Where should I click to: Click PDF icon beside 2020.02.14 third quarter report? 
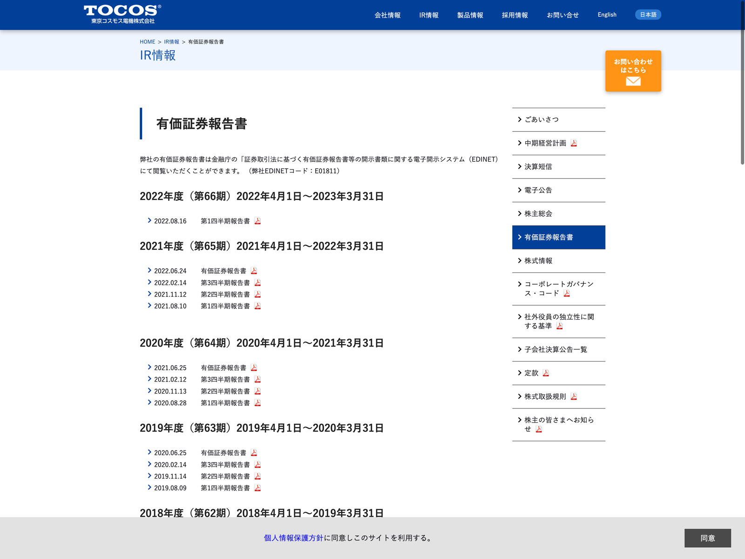pyautogui.click(x=257, y=464)
